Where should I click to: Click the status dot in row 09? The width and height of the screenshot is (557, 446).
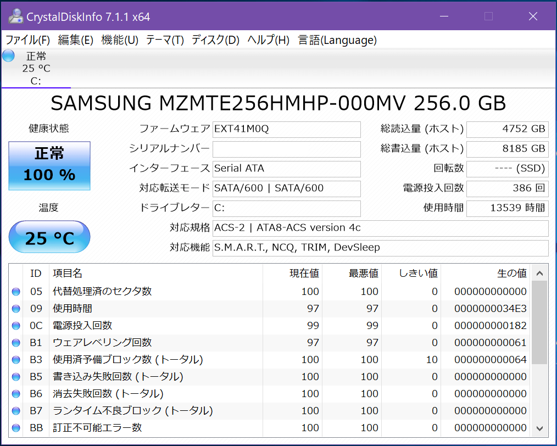(x=16, y=309)
